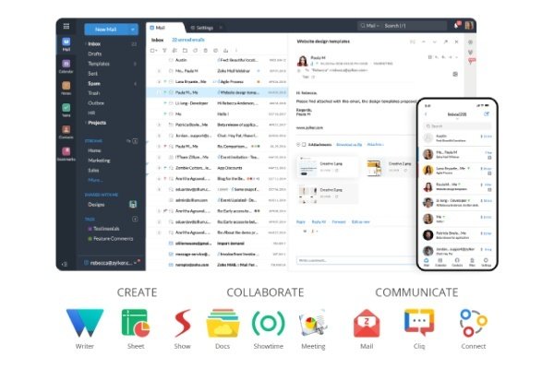The width and height of the screenshot is (554, 369).
Task: Open the Marketing stream
Action: pos(99,160)
